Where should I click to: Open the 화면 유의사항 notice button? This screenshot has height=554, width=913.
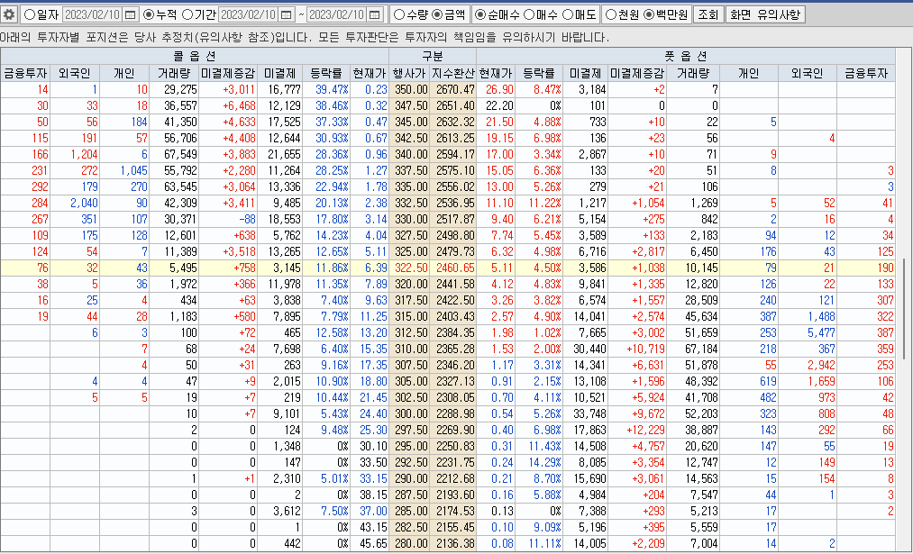click(x=765, y=14)
